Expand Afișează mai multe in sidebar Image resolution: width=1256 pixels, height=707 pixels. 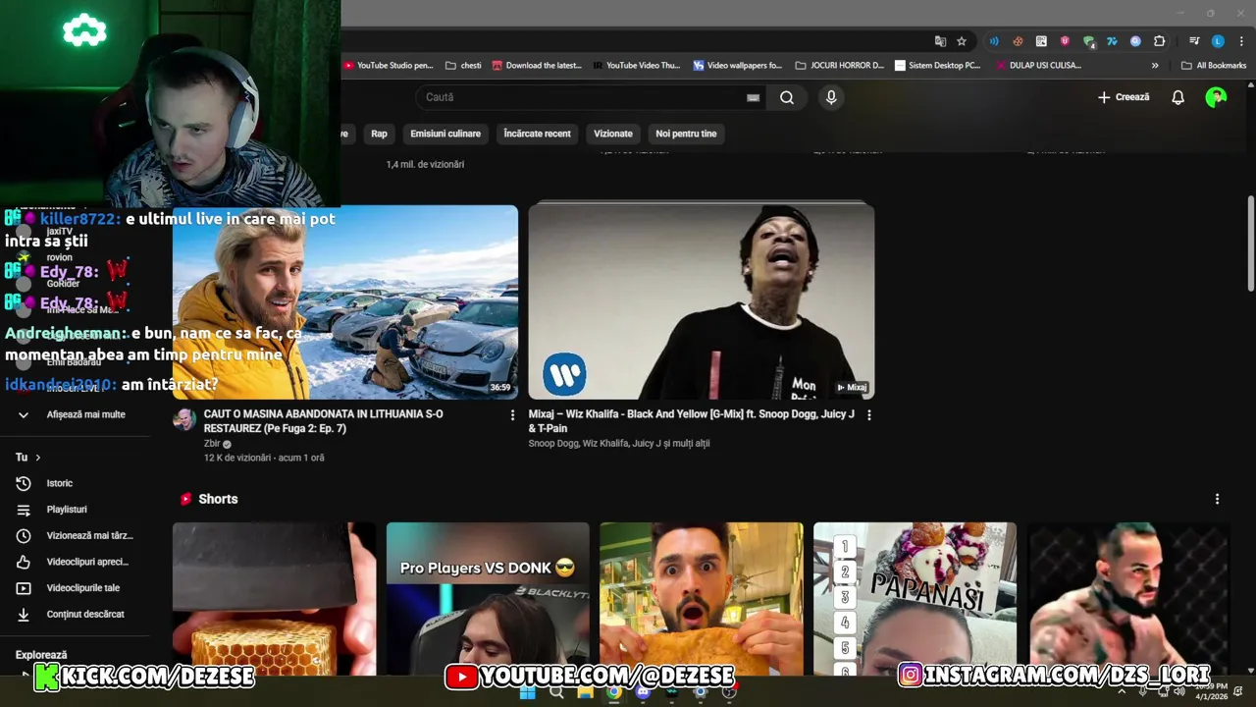click(x=75, y=414)
